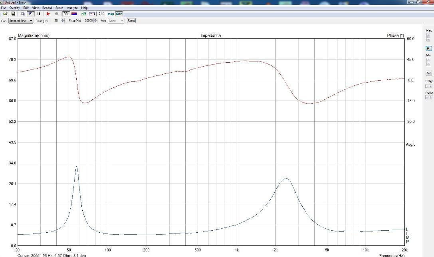Open the Help menu
This screenshot has width=434, height=257.
(84, 8)
